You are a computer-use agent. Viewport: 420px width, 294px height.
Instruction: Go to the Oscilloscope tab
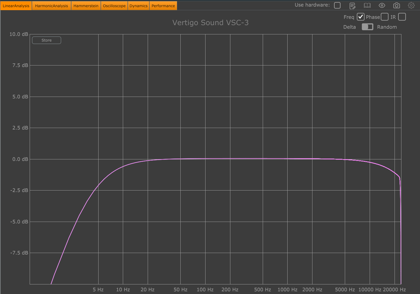coord(114,6)
